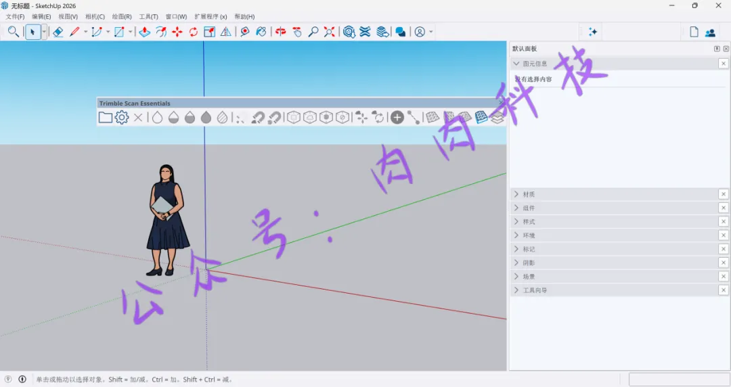Viewport: 731px width, 387px height.
Task: Open the Select tool dropdown arrow
Action: pyautogui.click(x=44, y=32)
